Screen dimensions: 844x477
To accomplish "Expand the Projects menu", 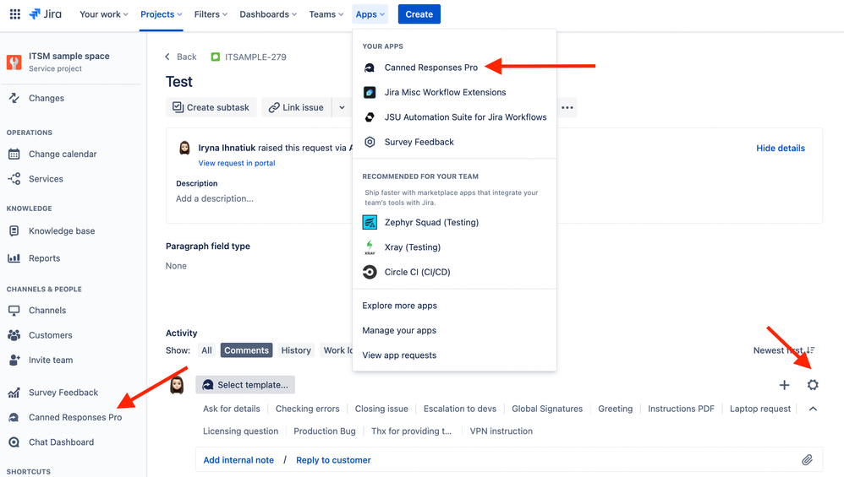I will 161,14.
